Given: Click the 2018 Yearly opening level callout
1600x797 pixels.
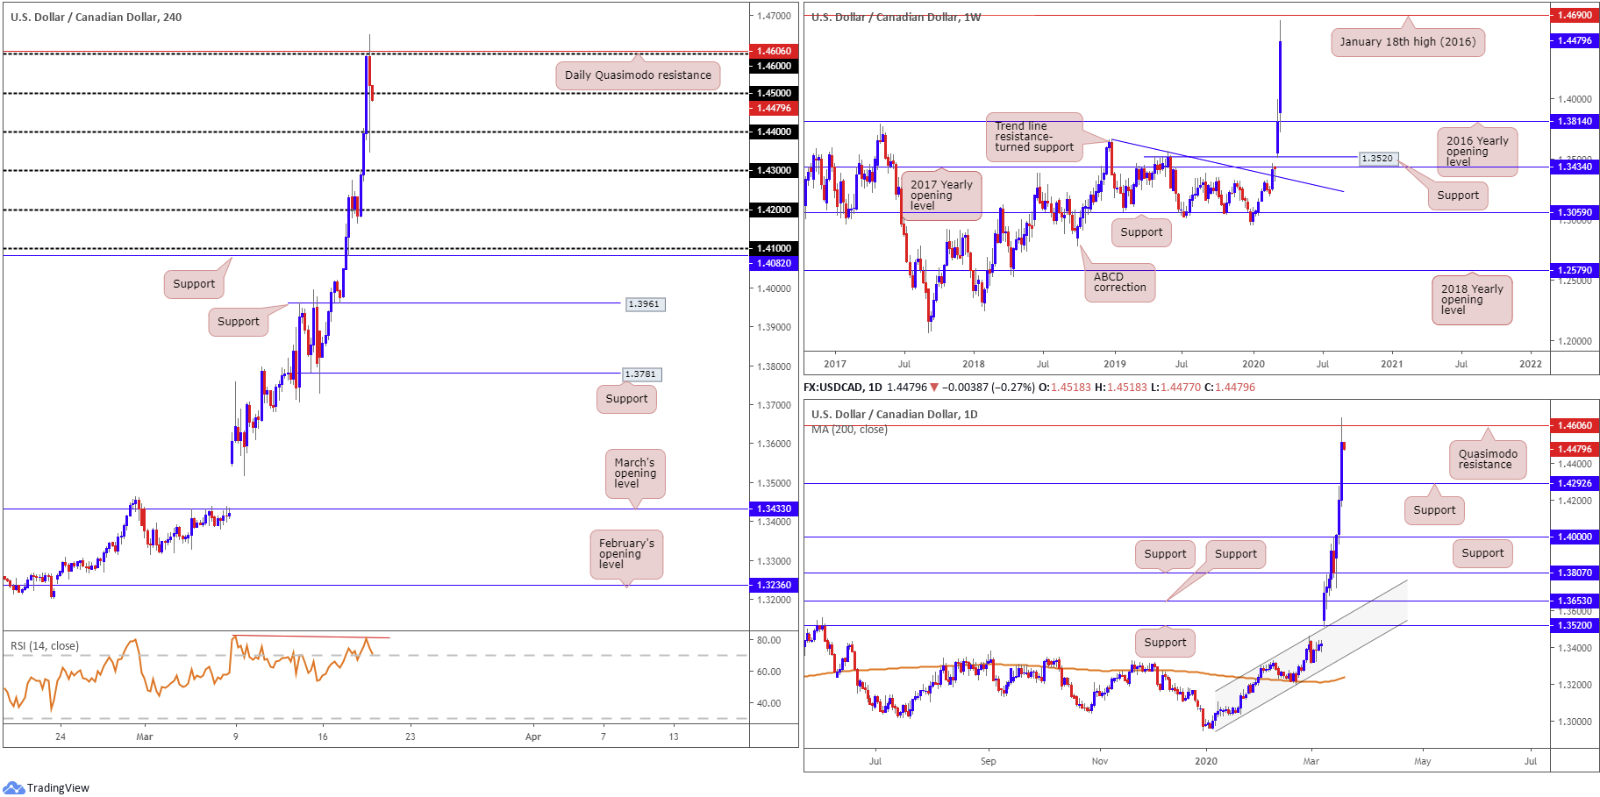Looking at the screenshot, I should (1472, 300).
